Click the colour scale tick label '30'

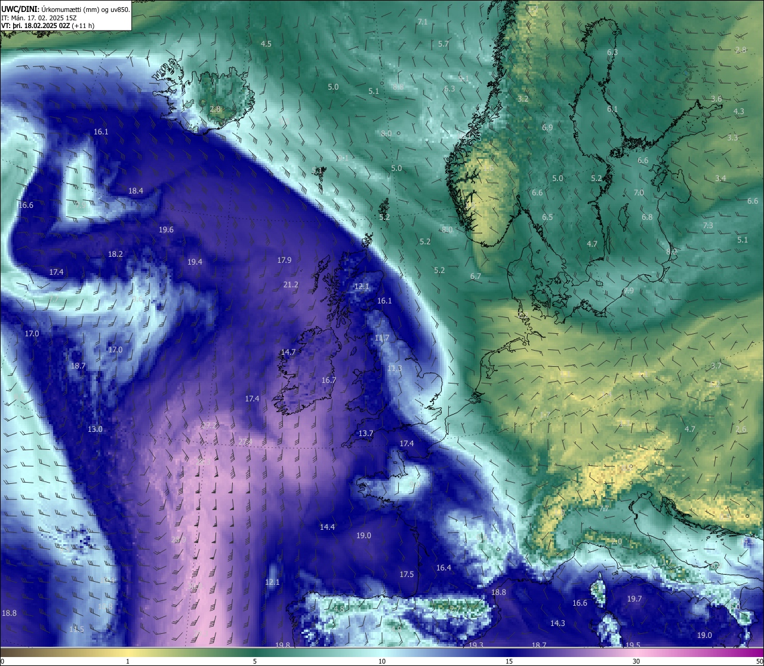(x=636, y=661)
